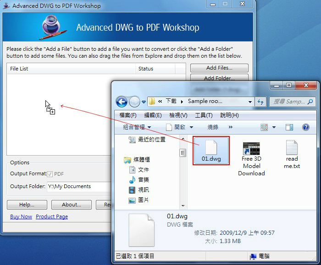Open the recent pages dropdown beside the forward arrow
Viewport: 321px width, 265px height.
tap(144, 102)
